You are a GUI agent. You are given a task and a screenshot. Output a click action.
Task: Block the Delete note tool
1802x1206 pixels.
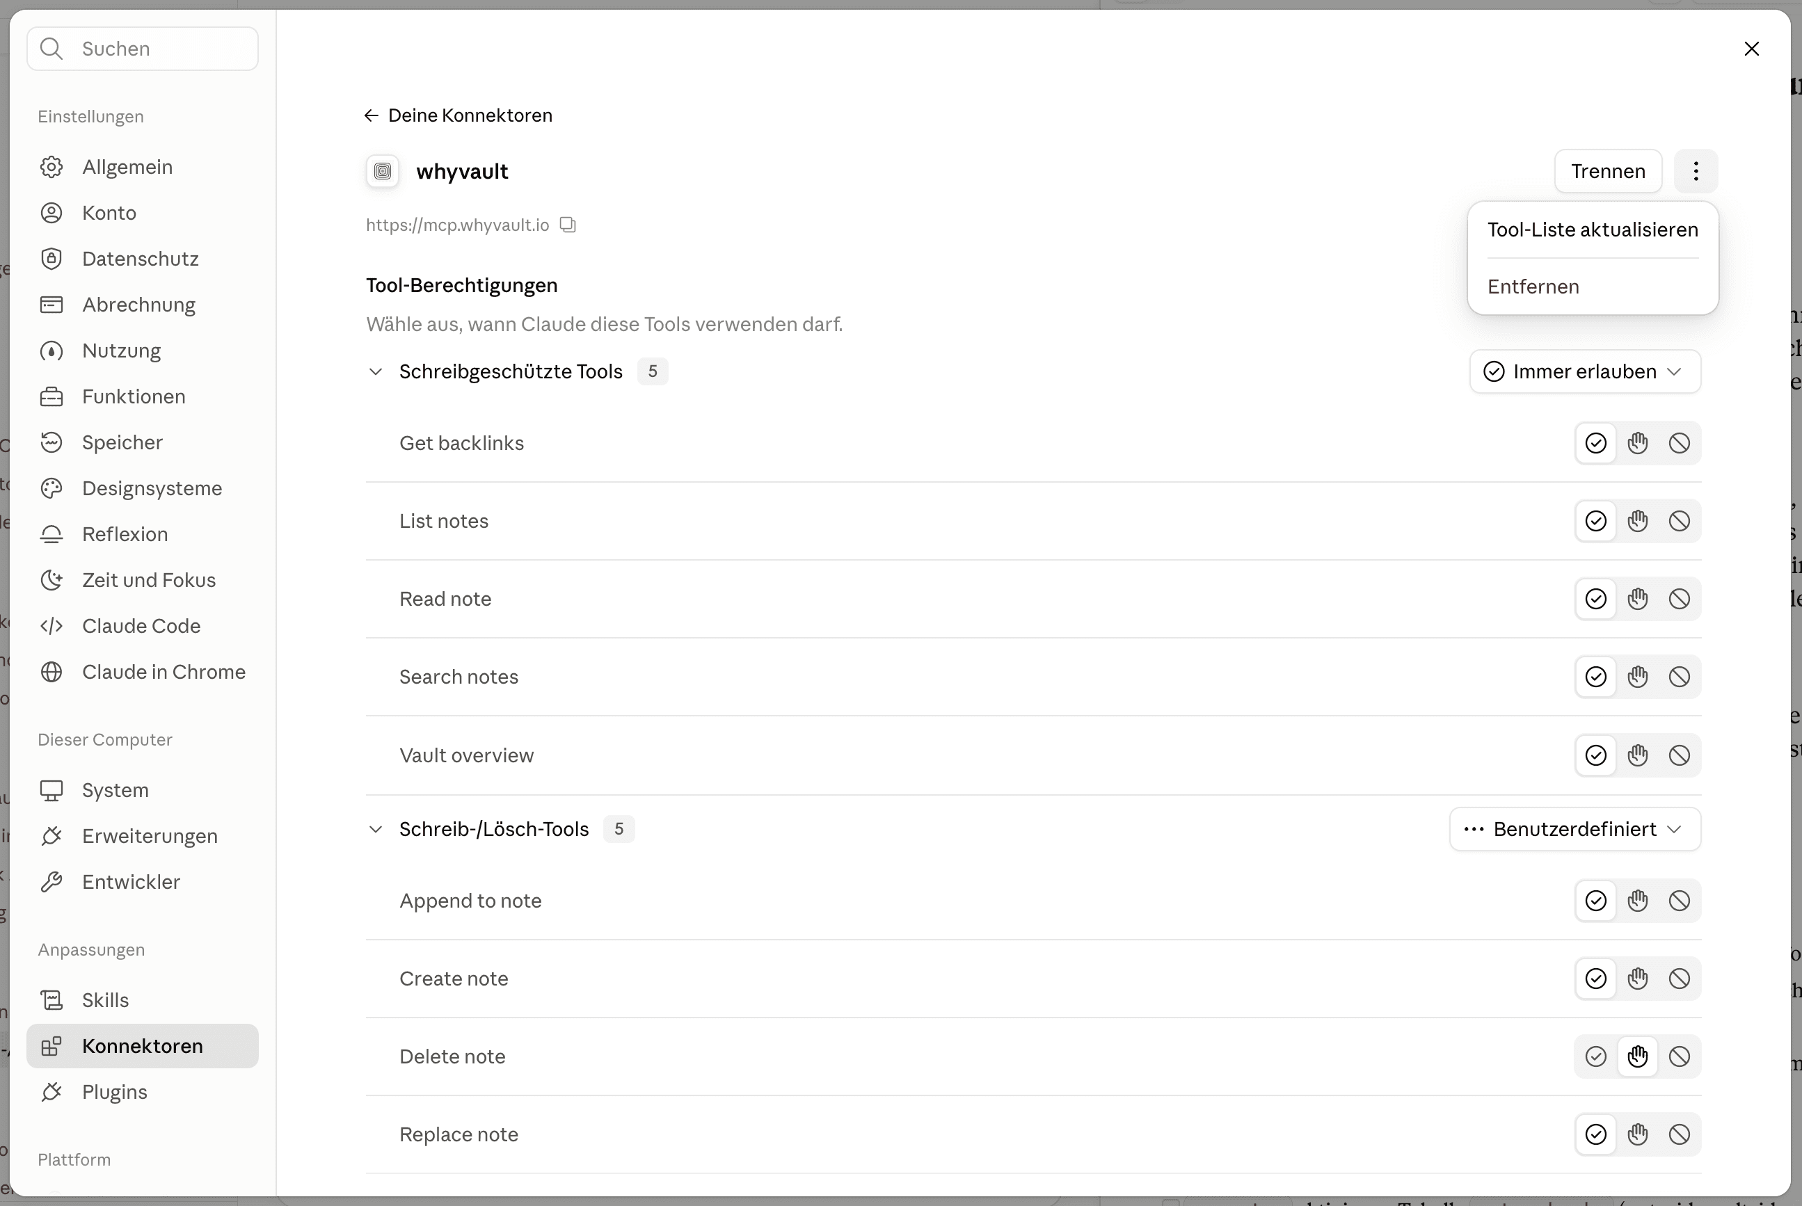pos(1679,1056)
